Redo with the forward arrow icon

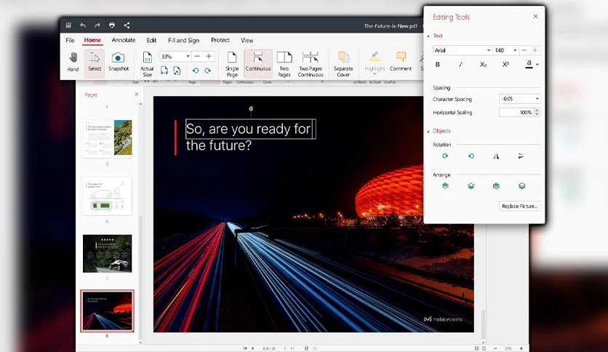pos(97,25)
